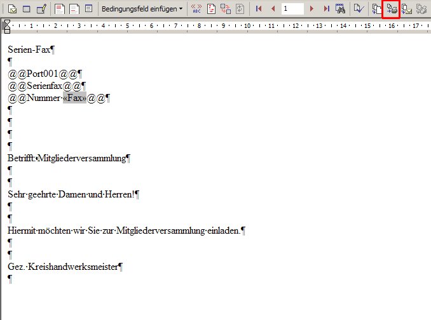This screenshot has width=431, height=320.
Task: Click the '@@Serienfax@@' line
Action: click(x=44, y=86)
